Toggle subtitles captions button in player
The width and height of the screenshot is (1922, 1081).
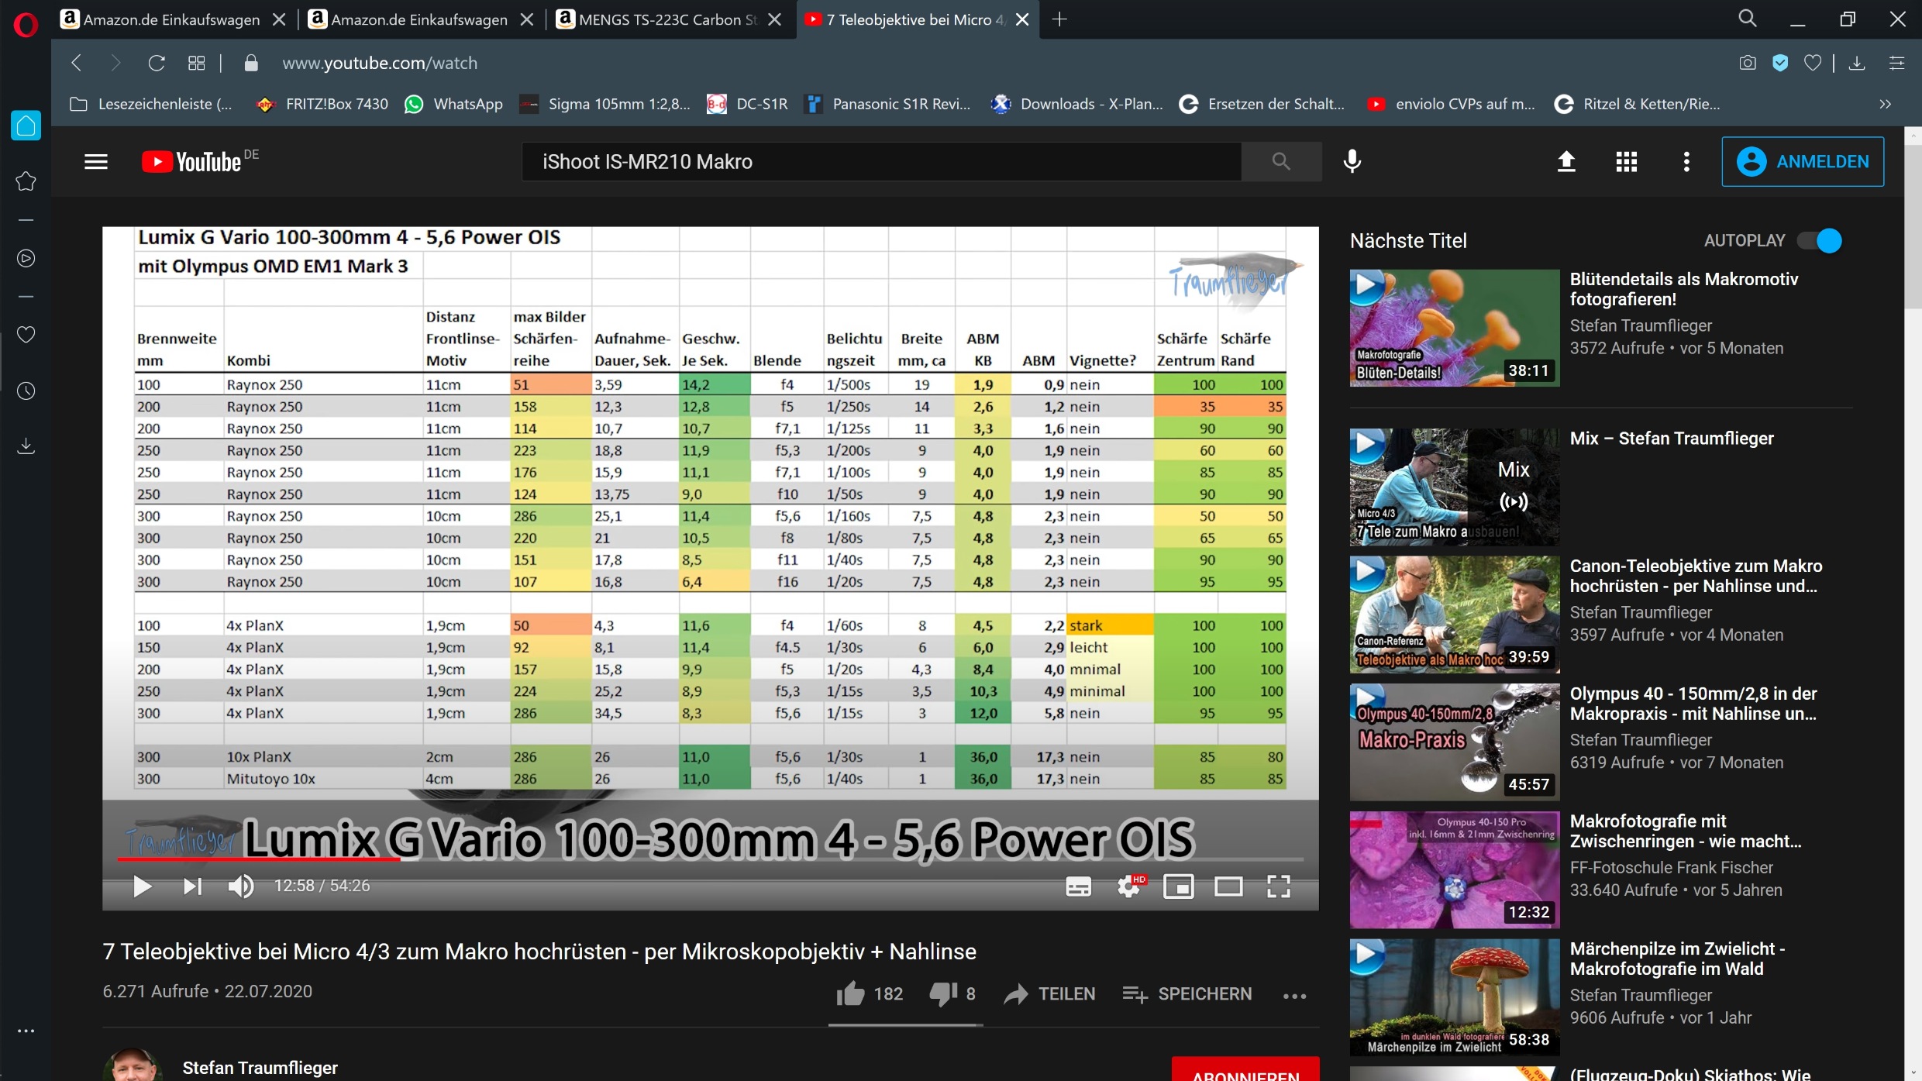coord(1078,886)
